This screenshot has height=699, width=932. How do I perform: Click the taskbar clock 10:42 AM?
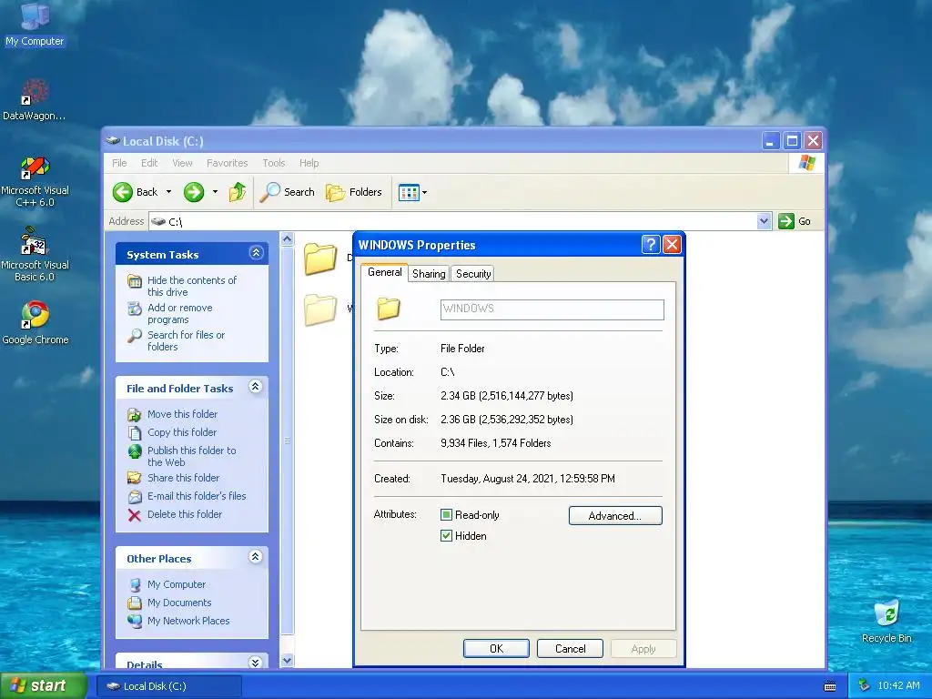click(898, 685)
